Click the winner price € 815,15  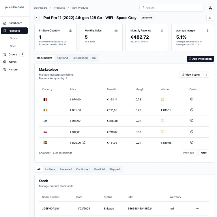(x=166, y=110)
